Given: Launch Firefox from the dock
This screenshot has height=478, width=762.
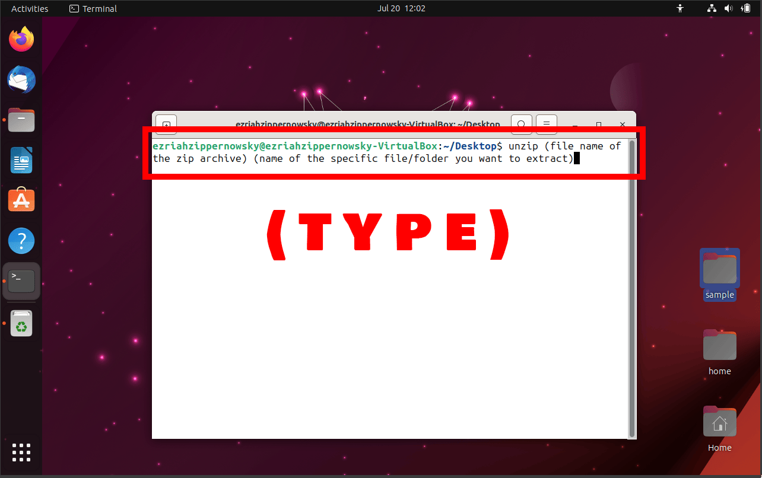Looking at the screenshot, I should click(21, 39).
